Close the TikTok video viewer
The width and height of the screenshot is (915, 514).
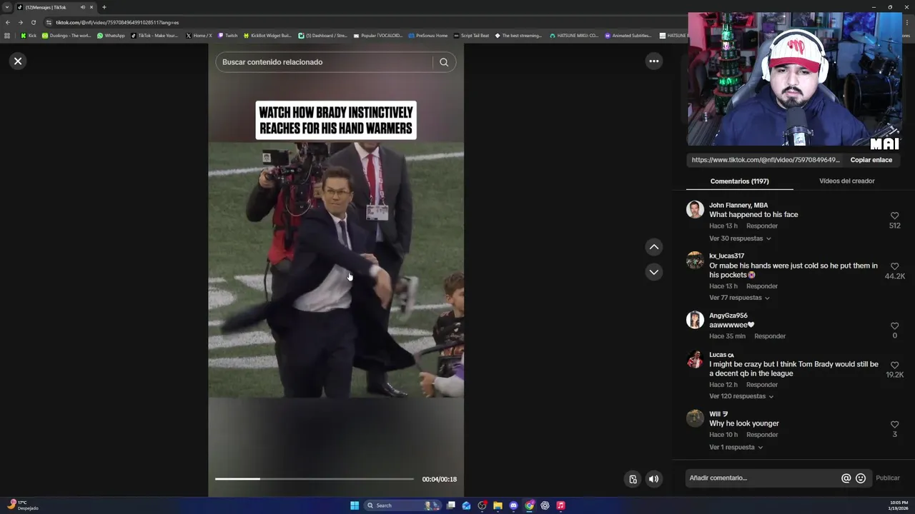coord(18,61)
